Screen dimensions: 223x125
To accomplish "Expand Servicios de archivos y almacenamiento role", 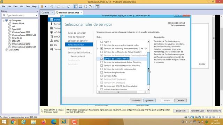I will (98, 49).
